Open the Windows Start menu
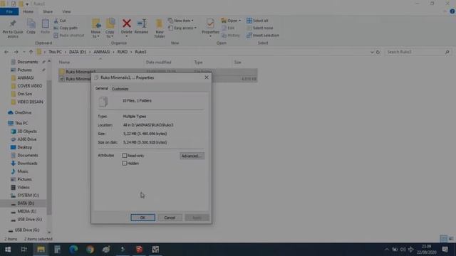Image resolution: width=456 pixels, height=256 pixels. pos(8,250)
